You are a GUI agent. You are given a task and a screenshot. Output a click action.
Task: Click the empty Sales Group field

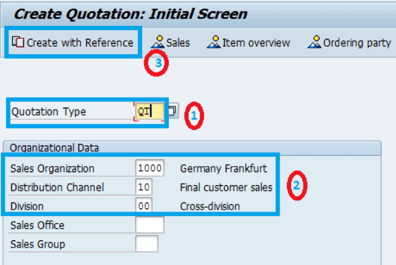click(147, 244)
